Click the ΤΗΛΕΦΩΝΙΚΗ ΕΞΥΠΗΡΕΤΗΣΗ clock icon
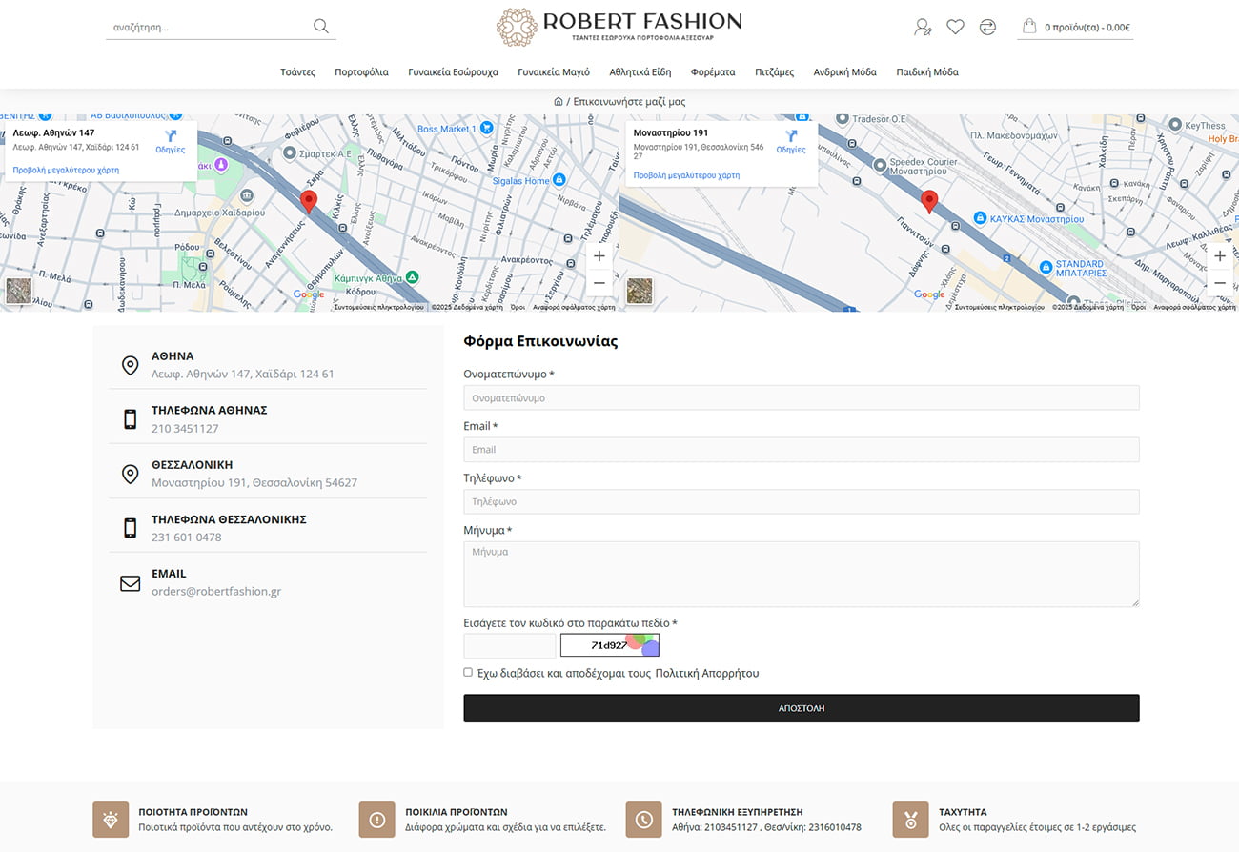The height and width of the screenshot is (852, 1239). click(643, 820)
